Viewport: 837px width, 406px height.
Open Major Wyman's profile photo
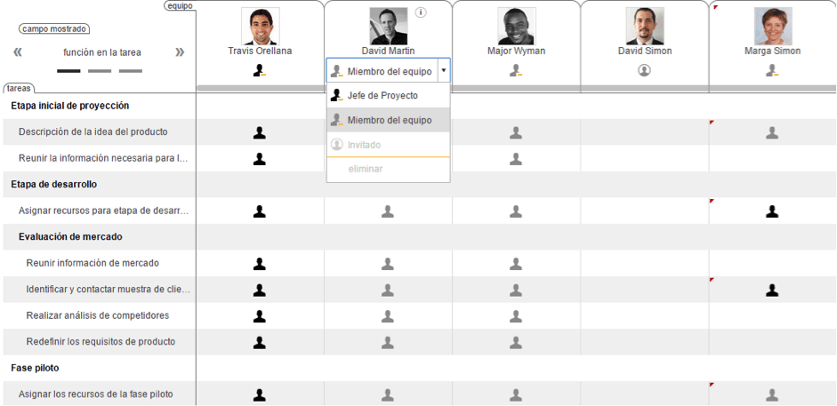point(516,26)
